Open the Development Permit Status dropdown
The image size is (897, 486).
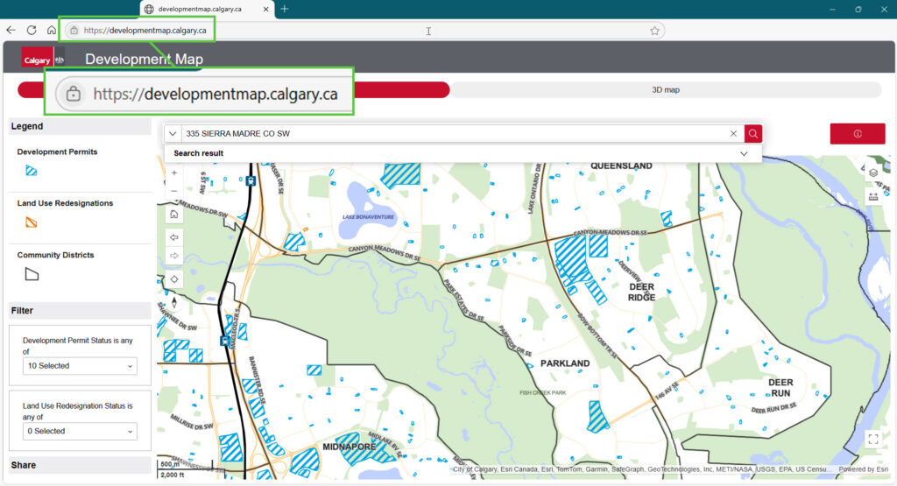[80, 366]
